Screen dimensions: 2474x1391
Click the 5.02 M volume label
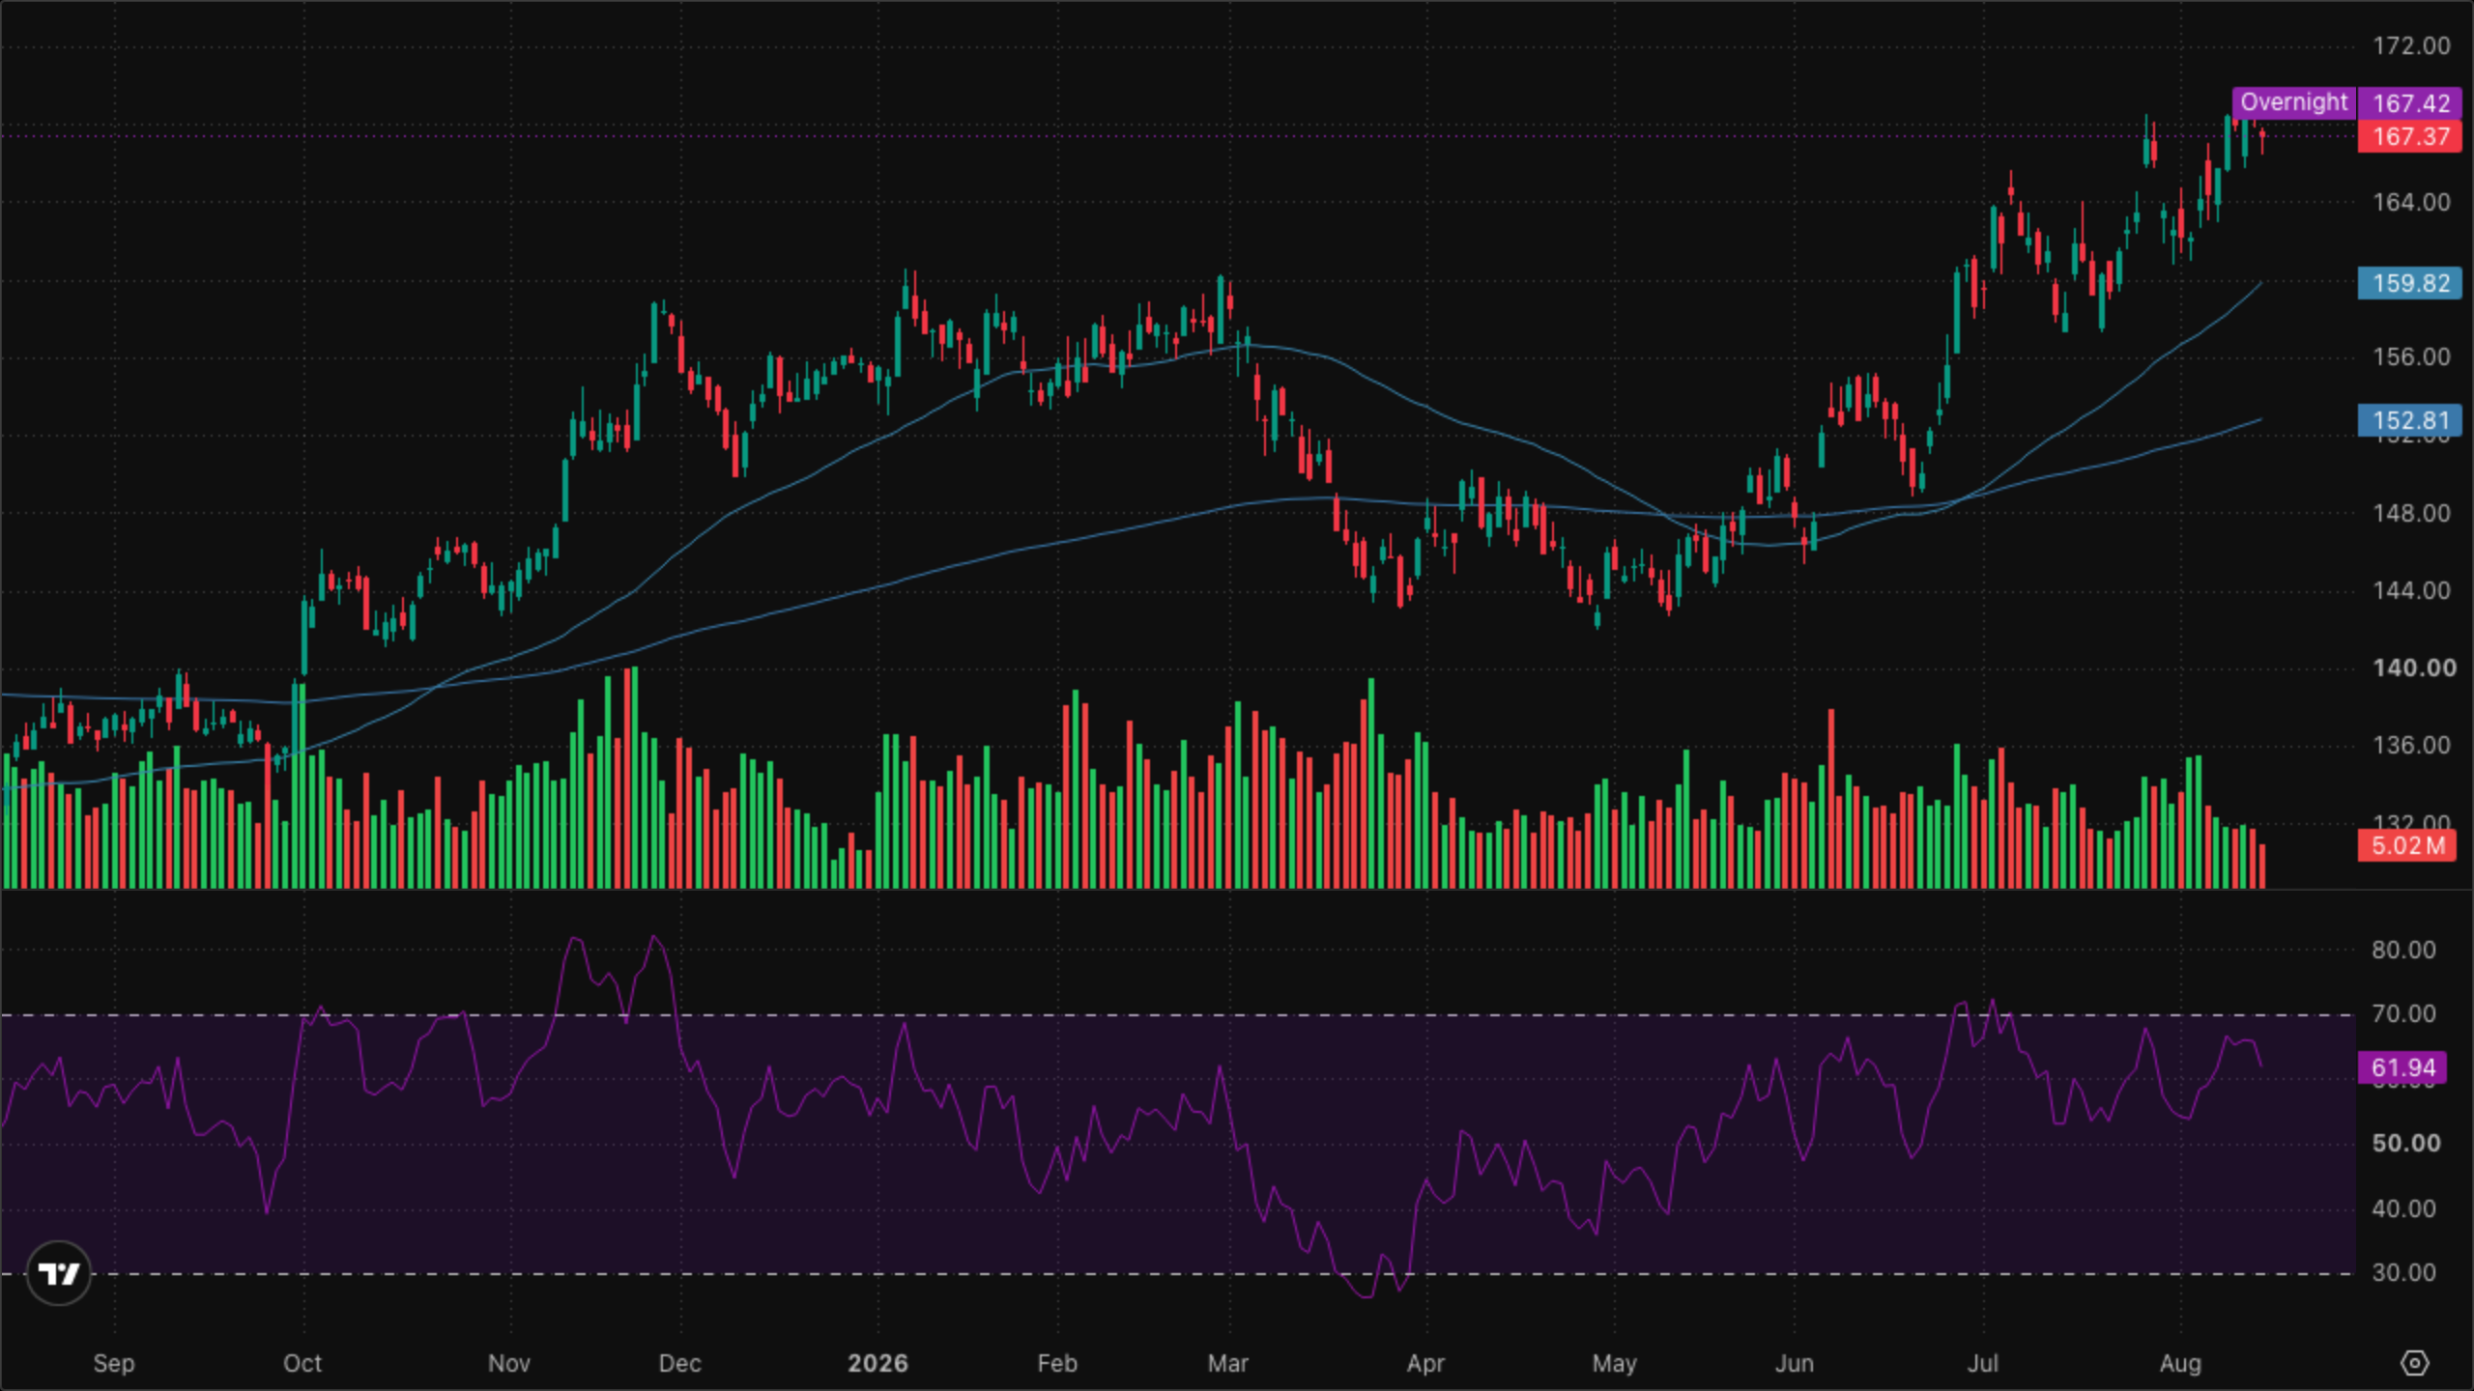click(2407, 846)
